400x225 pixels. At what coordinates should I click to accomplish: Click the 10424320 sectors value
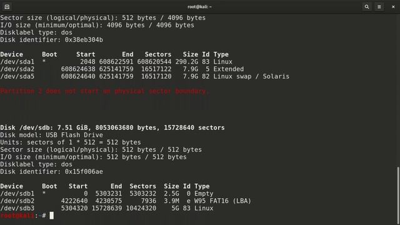pyautogui.click(x=141, y=208)
